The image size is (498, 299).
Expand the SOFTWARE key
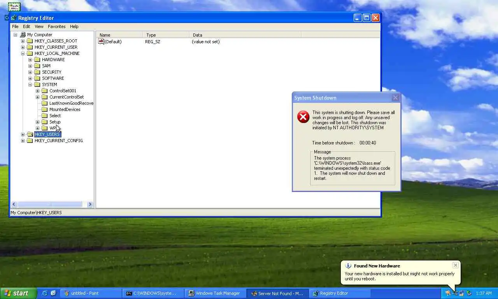(x=30, y=78)
